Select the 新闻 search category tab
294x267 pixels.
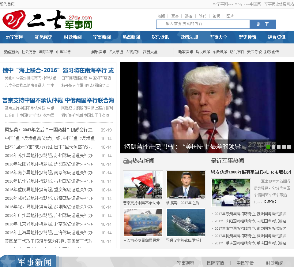161,16
